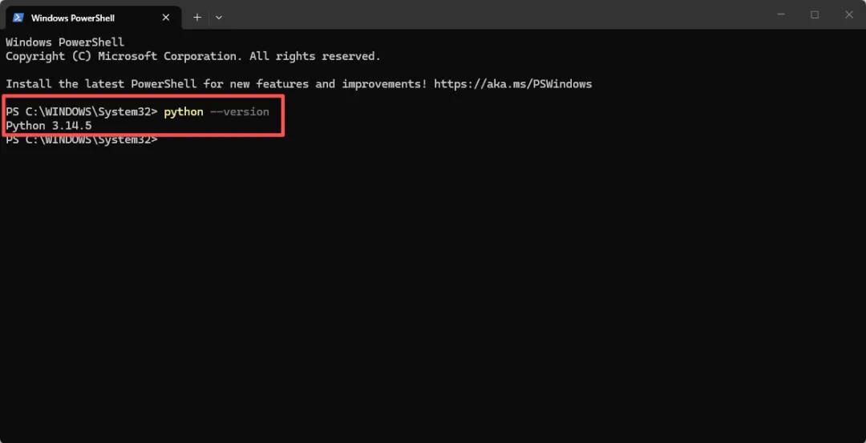Click the Python 3.14.5 output line
The width and height of the screenshot is (866, 443).
click(49, 126)
